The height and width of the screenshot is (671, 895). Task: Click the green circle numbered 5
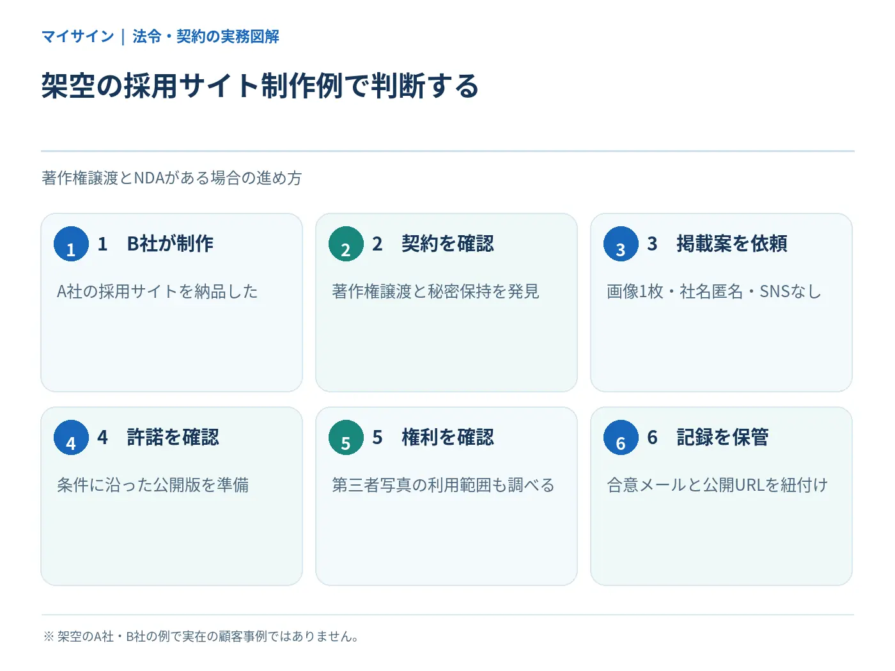tap(346, 438)
